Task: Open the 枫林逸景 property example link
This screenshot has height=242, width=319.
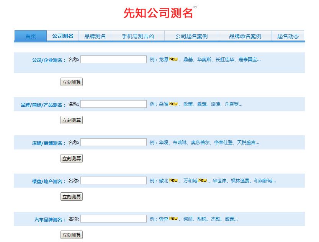Action: [240, 181]
